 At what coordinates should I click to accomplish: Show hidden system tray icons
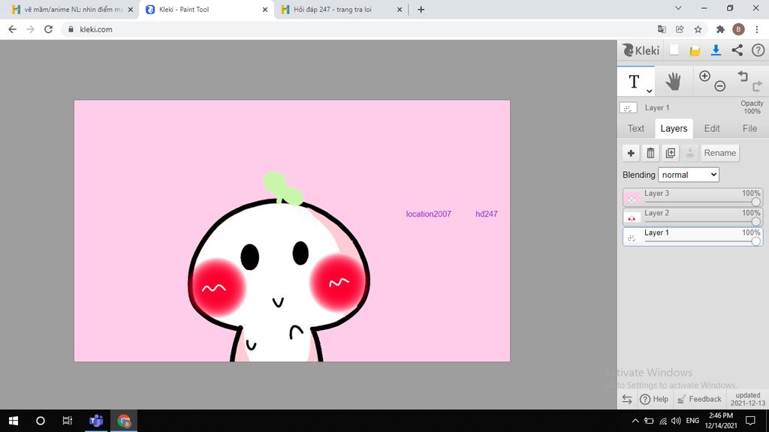[635, 421]
